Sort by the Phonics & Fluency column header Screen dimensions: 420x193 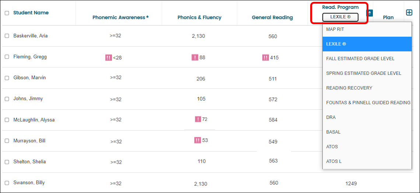point(199,18)
